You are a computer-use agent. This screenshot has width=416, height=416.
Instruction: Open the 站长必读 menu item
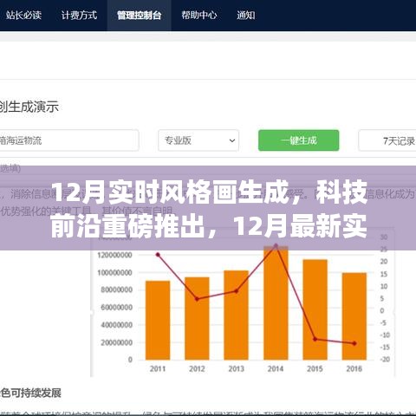click(x=23, y=15)
